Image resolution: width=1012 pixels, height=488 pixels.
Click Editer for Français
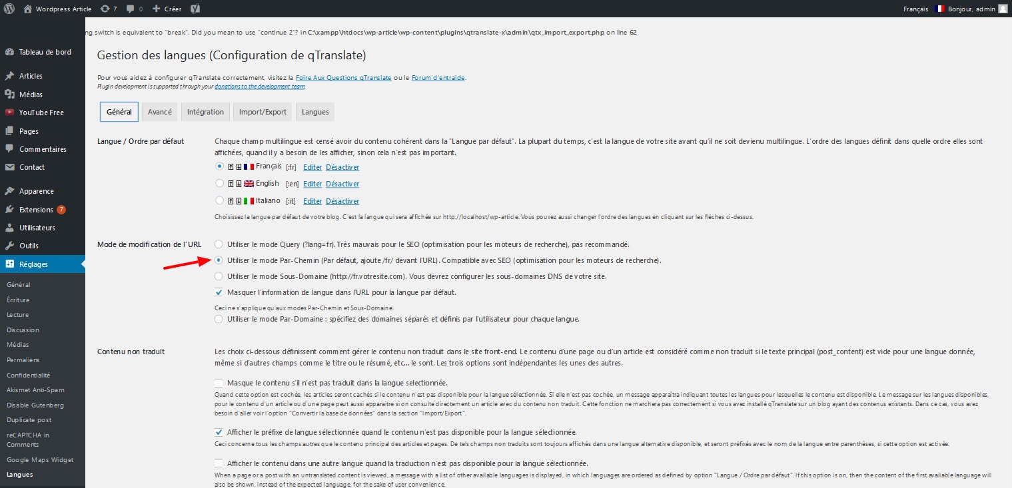pyautogui.click(x=312, y=167)
